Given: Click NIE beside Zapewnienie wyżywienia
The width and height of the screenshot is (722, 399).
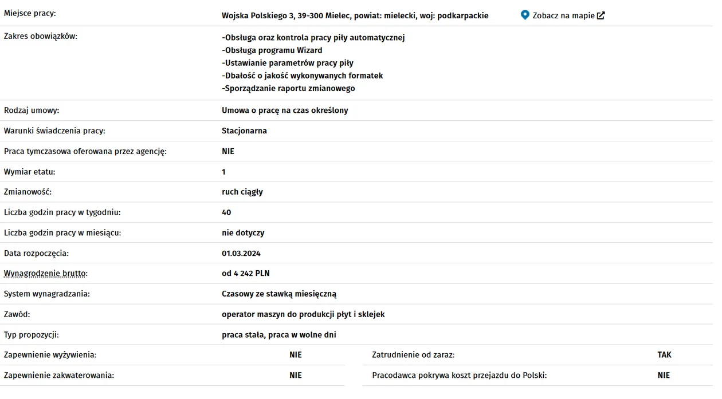Looking at the screenshot, I should pos(296,355).
